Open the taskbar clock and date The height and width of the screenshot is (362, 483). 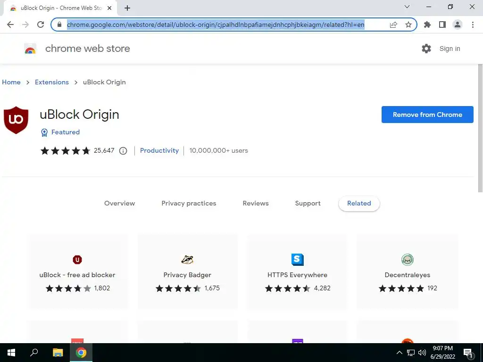pyautogui.click(x=442, y=353)
